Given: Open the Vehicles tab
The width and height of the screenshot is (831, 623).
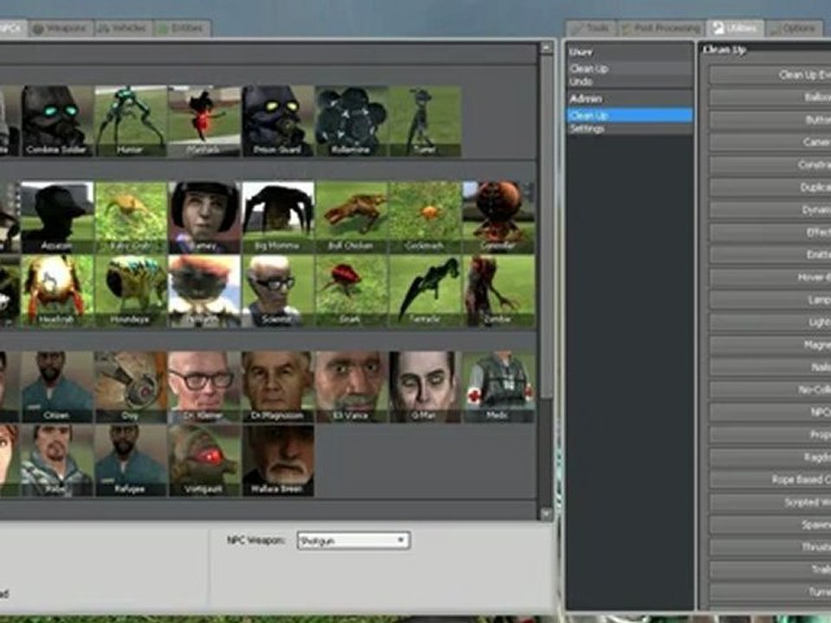Looking at the screenshot, I should pos(124,28).
